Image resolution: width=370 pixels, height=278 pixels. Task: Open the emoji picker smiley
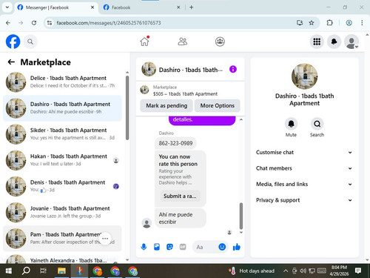coord(222,247)
